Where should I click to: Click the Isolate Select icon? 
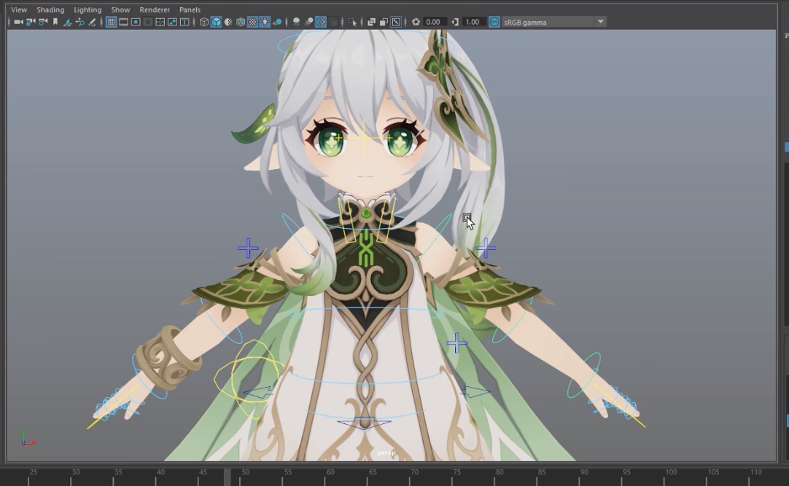pyautogui.click(x=353, y=22)
